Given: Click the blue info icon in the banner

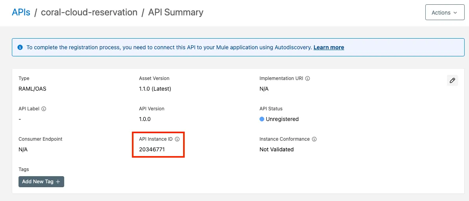Looking at the screenshot, I should tap(20, 47).
